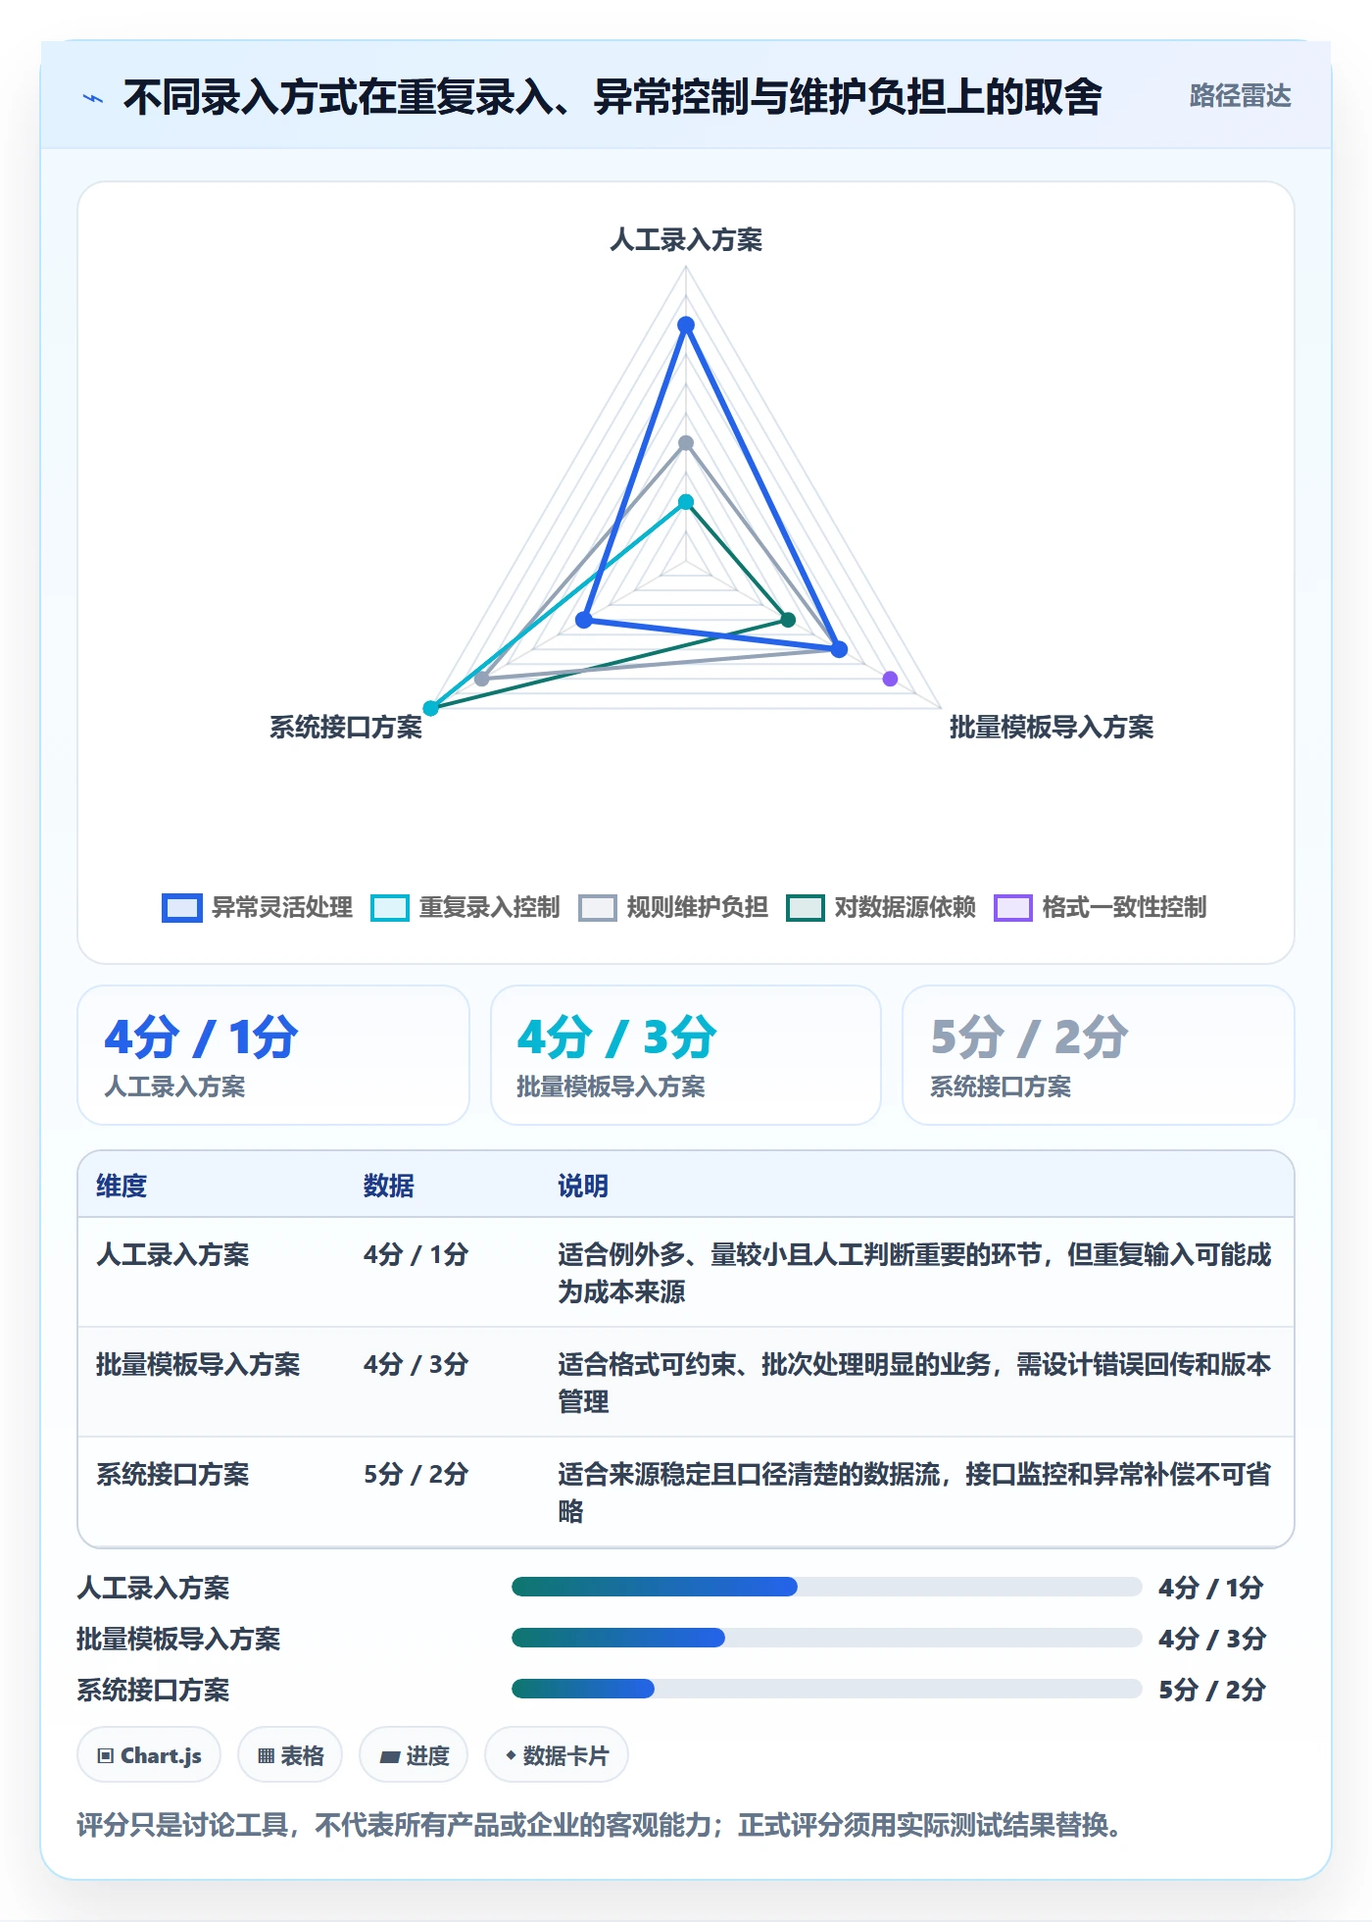Select the 进度 chip
Screen dimensions: 1372x1922
[414, 1755]
